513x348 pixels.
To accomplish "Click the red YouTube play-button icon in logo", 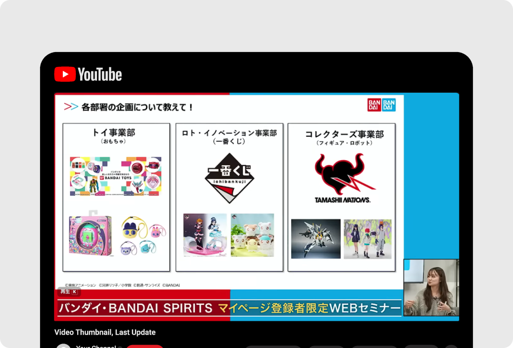I will coord(65,74).
